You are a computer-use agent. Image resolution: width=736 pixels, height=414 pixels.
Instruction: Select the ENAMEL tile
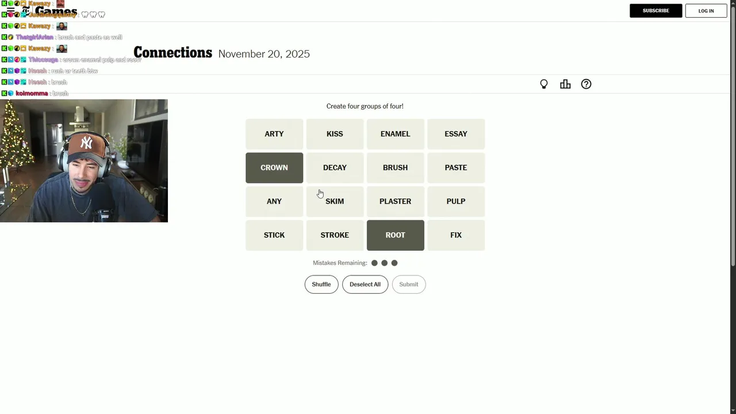point(396,134)
